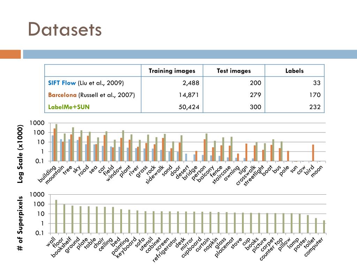
Task: Click the computer bar in bottom chart
Action: [x=324, y=227]
